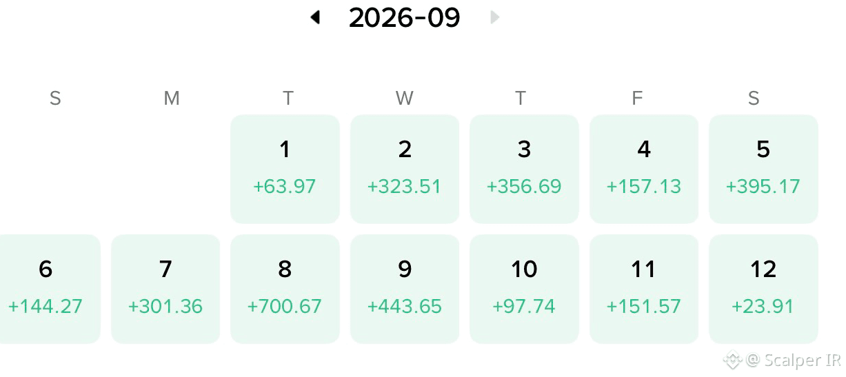
Task: Select day 7 showing +301.36
Action: (x=165, y=289)
